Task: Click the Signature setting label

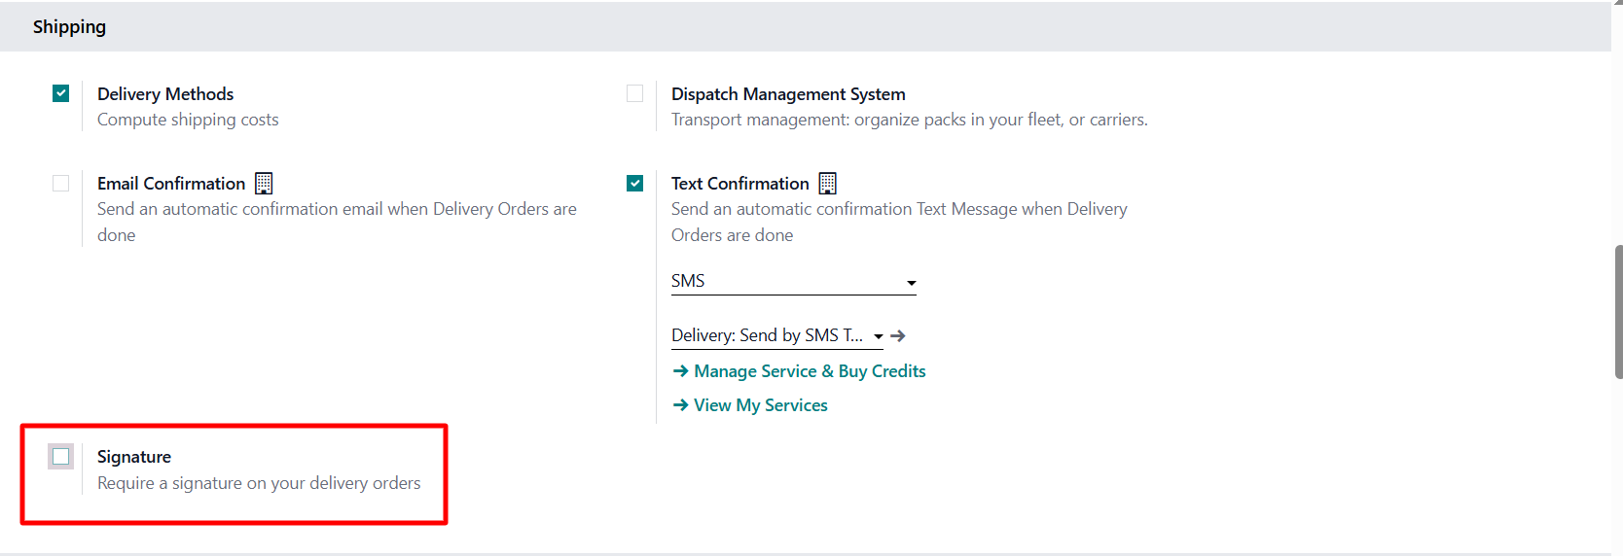Action: pos(134,457)
